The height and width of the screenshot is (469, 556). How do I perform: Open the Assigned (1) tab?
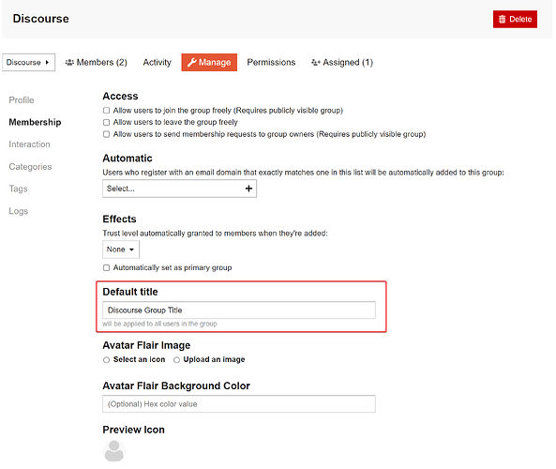(x=342, y=63)
